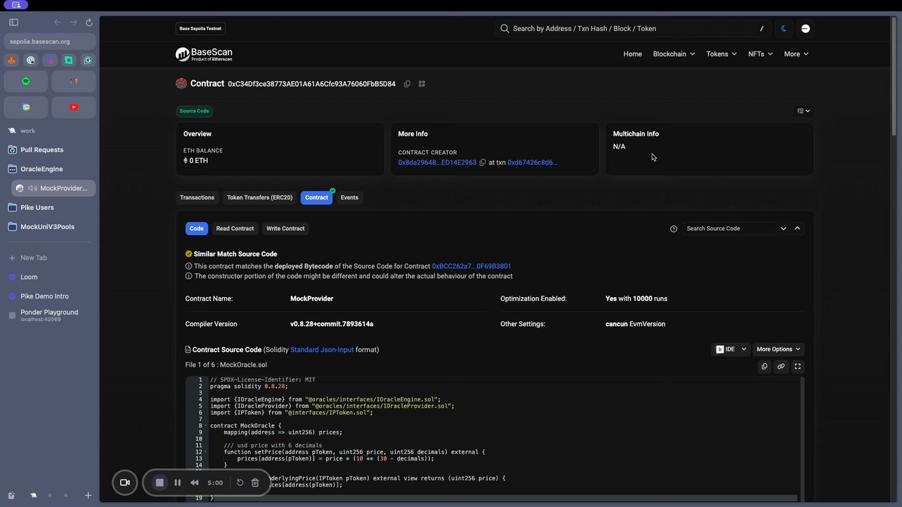Delete the Loom recording with trash icon

tap(255, 482)
